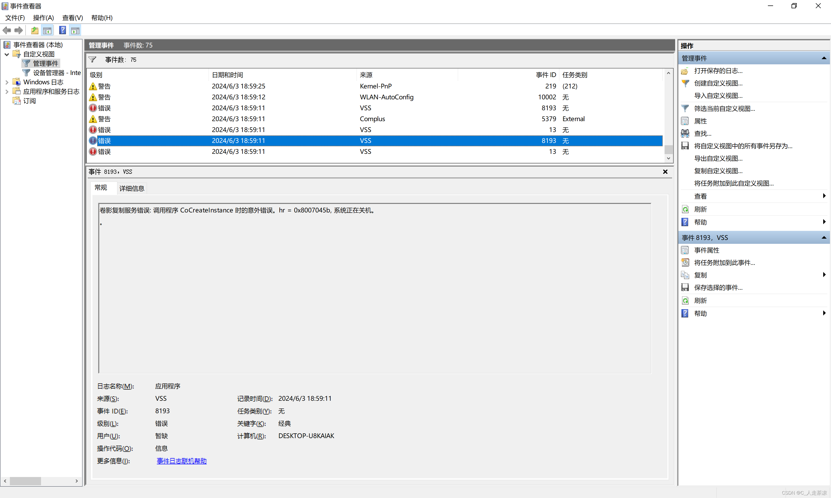Viewport: 831px width, 498px height.
Task: Click the 保存选择的事件 disk icon
Action: (685, 288)
